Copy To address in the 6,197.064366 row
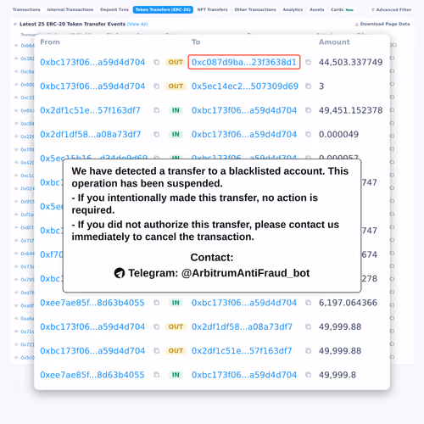Viewport: 424px width, 424px height. pyautogui.click(x=308, y=303)
